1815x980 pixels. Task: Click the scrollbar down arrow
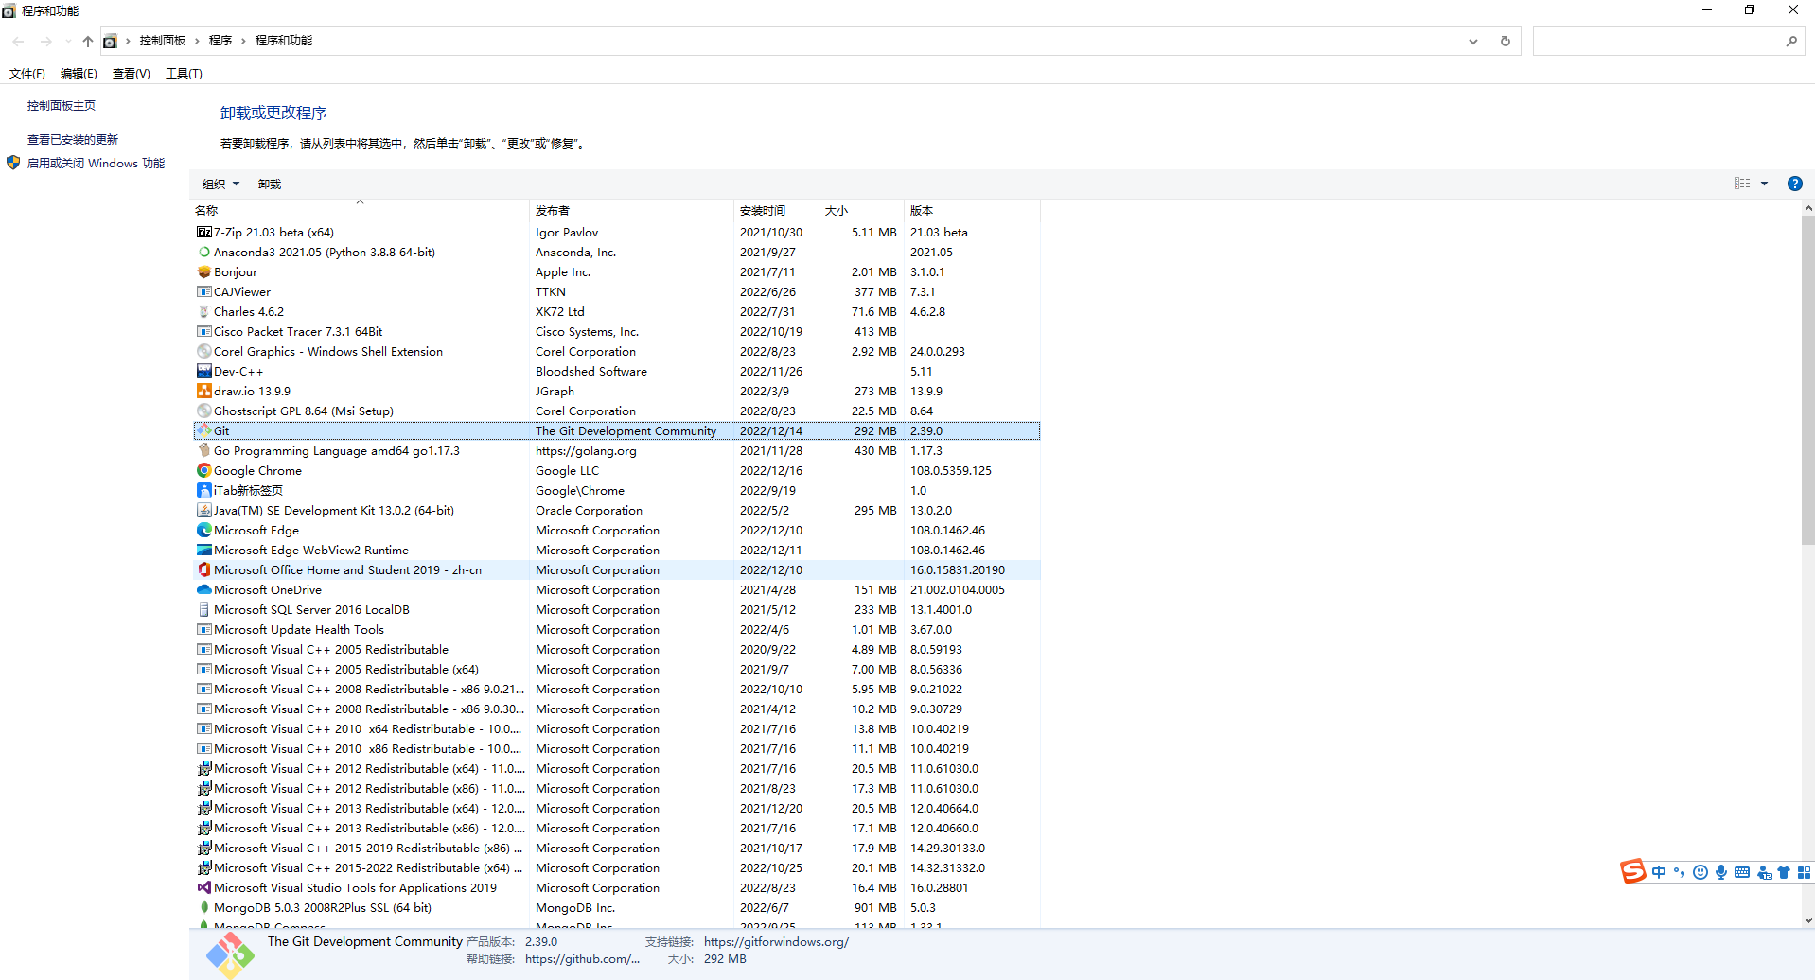[1807, 919]
